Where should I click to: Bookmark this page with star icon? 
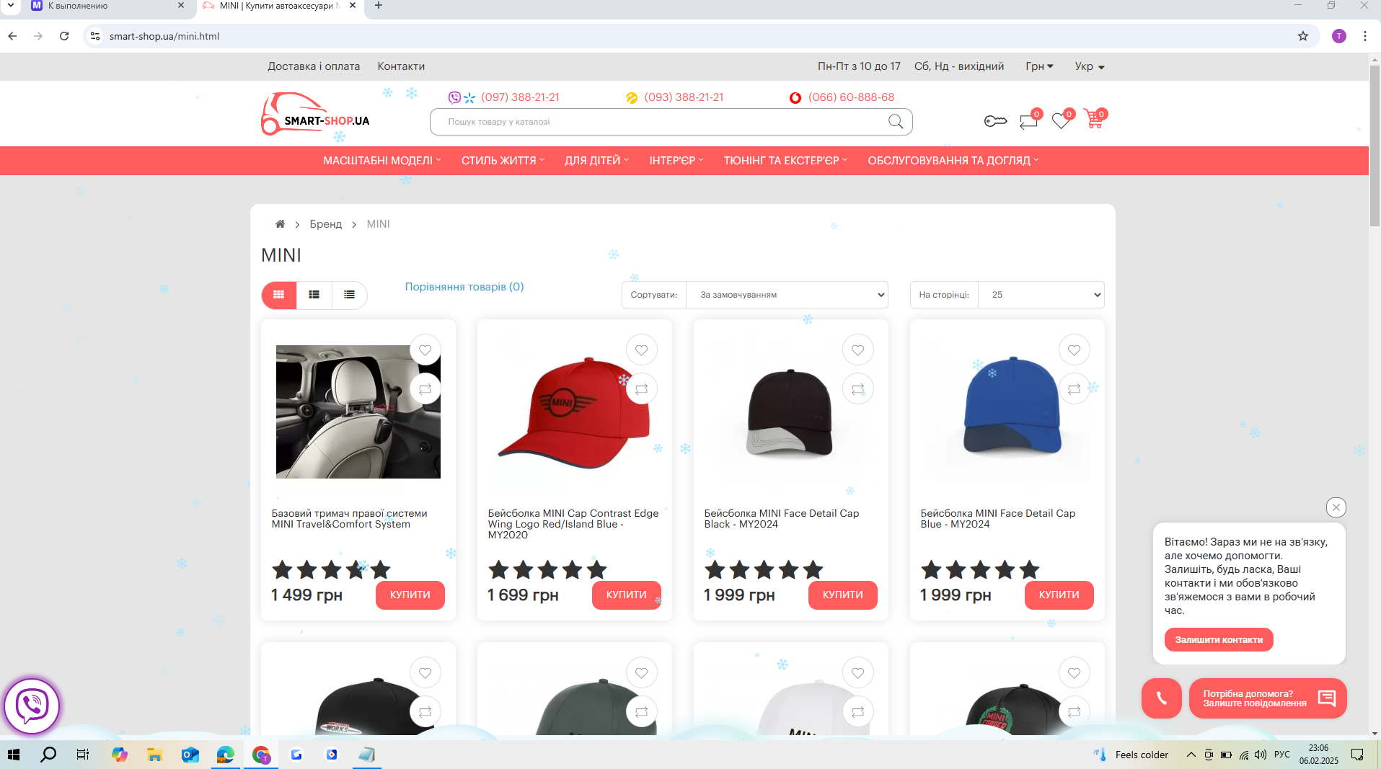click(1303, 36)
